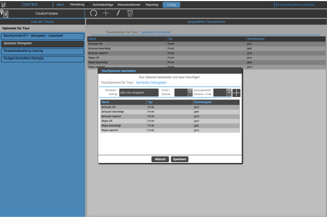Click the pencil edit icon in toolbar
Viewport: 327px width, 218px height.
(118, 13)
